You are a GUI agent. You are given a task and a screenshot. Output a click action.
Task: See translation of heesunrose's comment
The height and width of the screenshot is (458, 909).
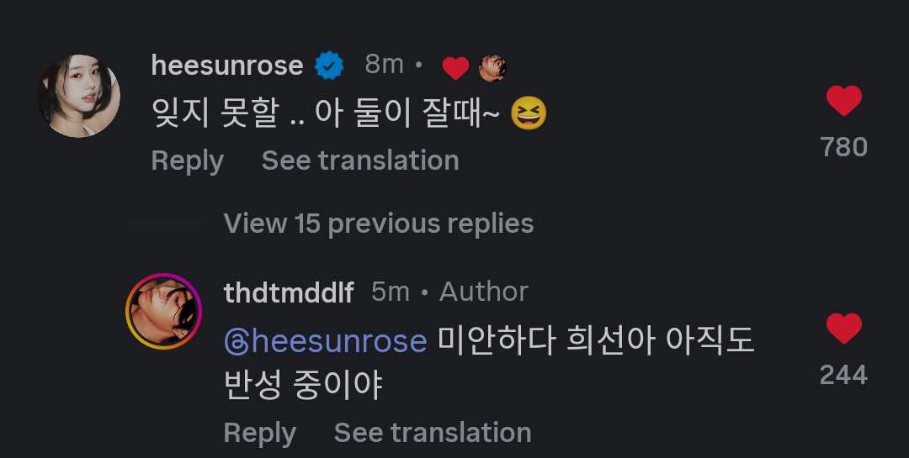tap(360, 161)
